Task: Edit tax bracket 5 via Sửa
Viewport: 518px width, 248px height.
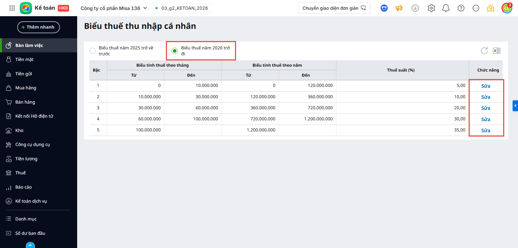Action: pos(486,130)
